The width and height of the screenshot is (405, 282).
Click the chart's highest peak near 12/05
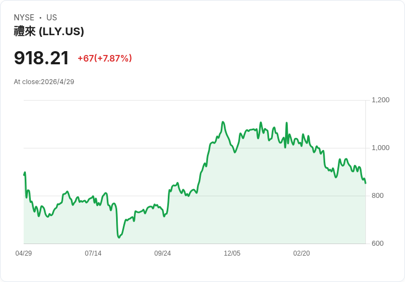pos(223,122)
